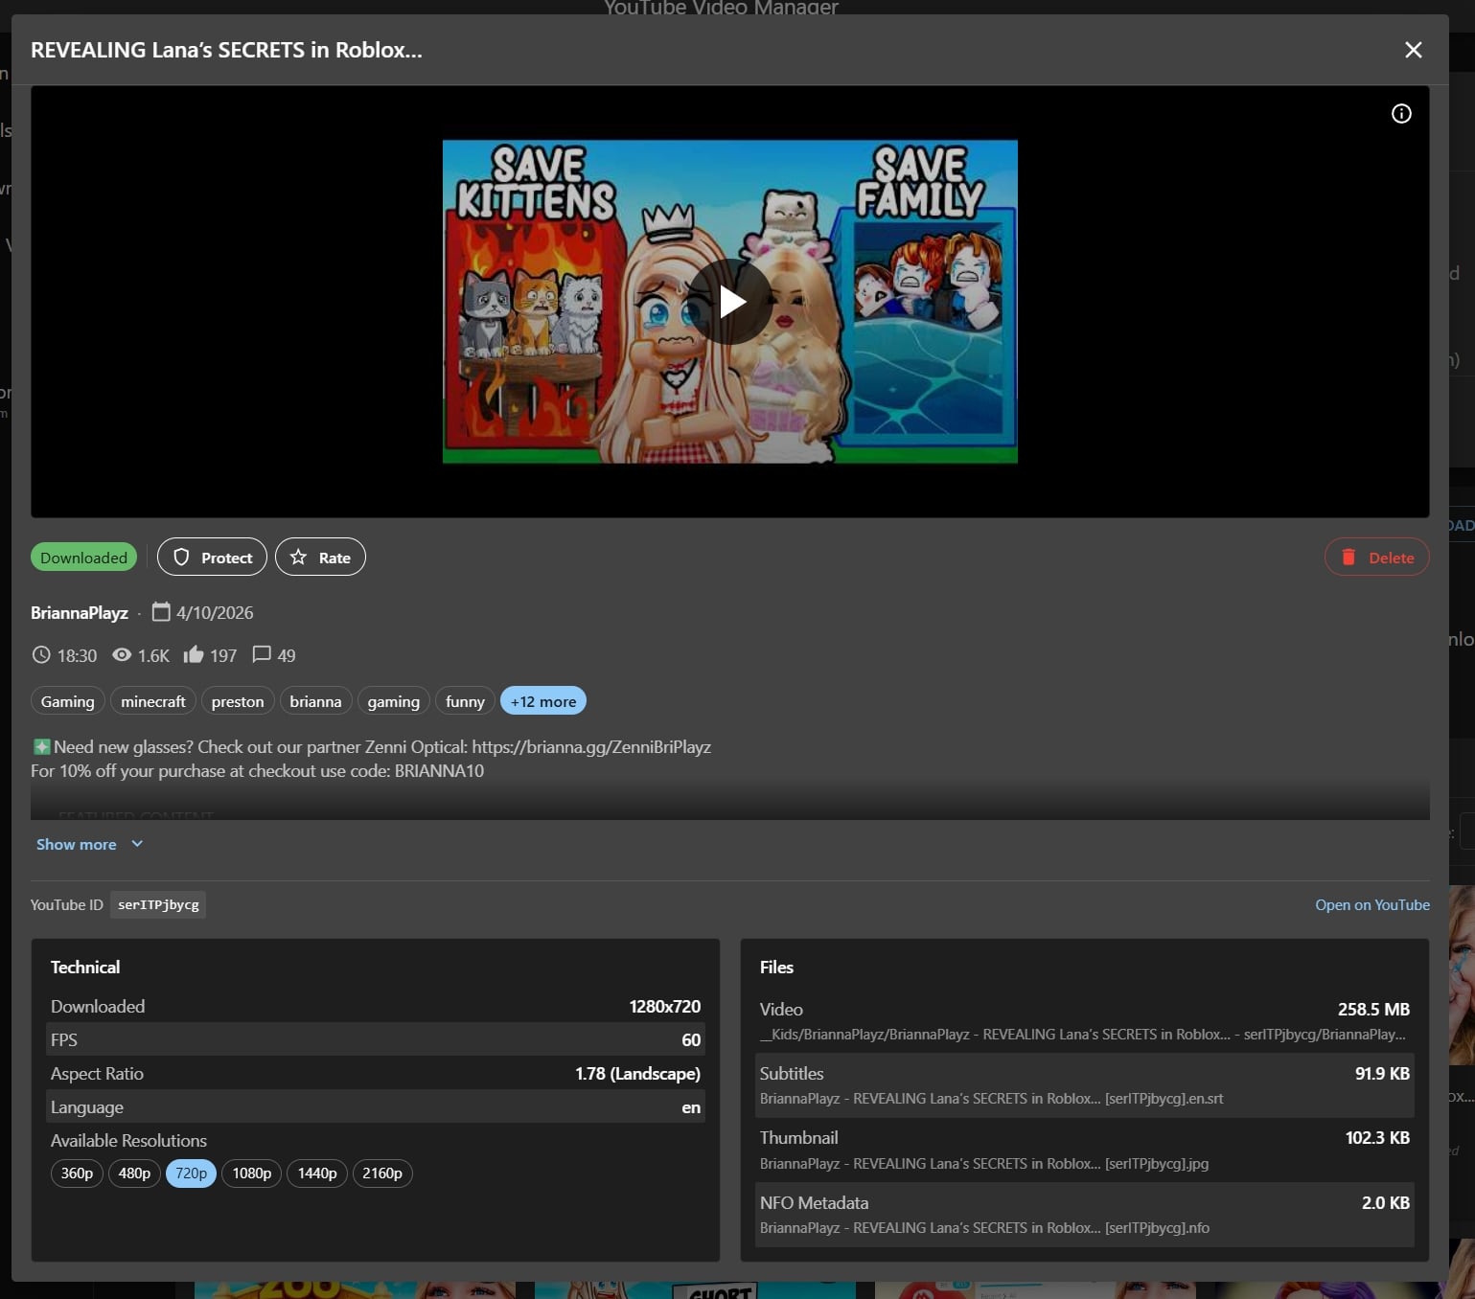Select the 1080p resolution option
This screenshot has width=1475, height=1299.
click(x=251, y=1173)
